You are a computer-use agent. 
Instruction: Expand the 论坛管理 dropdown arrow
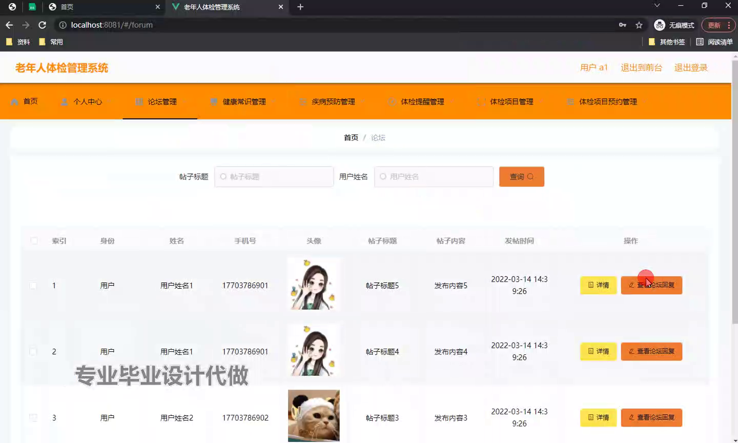(x=183, y=102)
